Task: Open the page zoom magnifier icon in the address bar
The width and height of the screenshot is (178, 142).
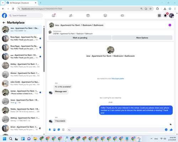Action: point(141,9)
